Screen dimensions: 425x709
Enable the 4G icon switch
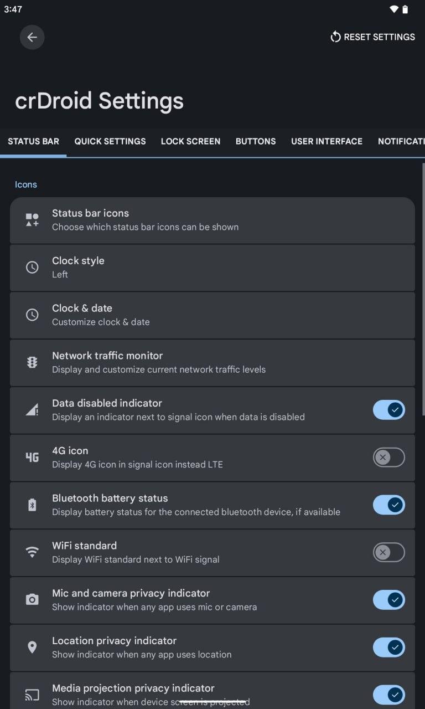click(388, 458)
